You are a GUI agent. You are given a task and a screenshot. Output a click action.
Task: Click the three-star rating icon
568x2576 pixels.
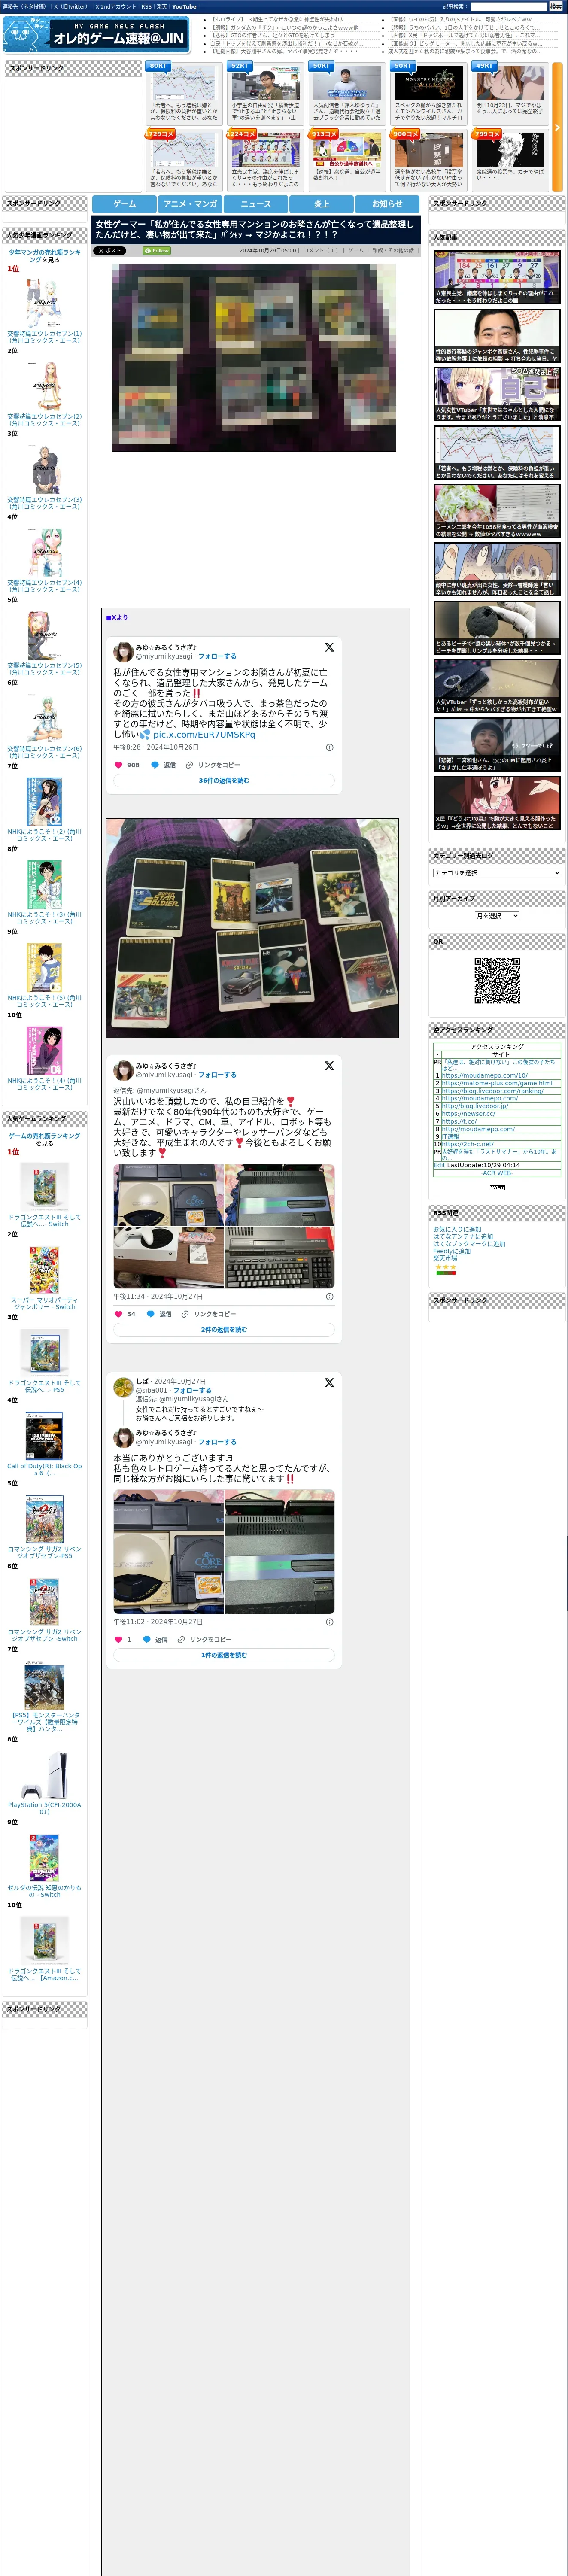(445, 1267)
